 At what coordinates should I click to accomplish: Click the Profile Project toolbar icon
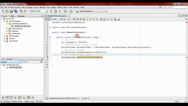71,11
